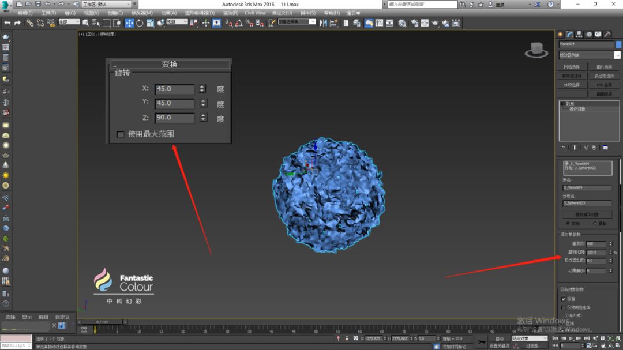
Task: Expand the 修改器列表 dropdown
Action: (x=617, y=55)
